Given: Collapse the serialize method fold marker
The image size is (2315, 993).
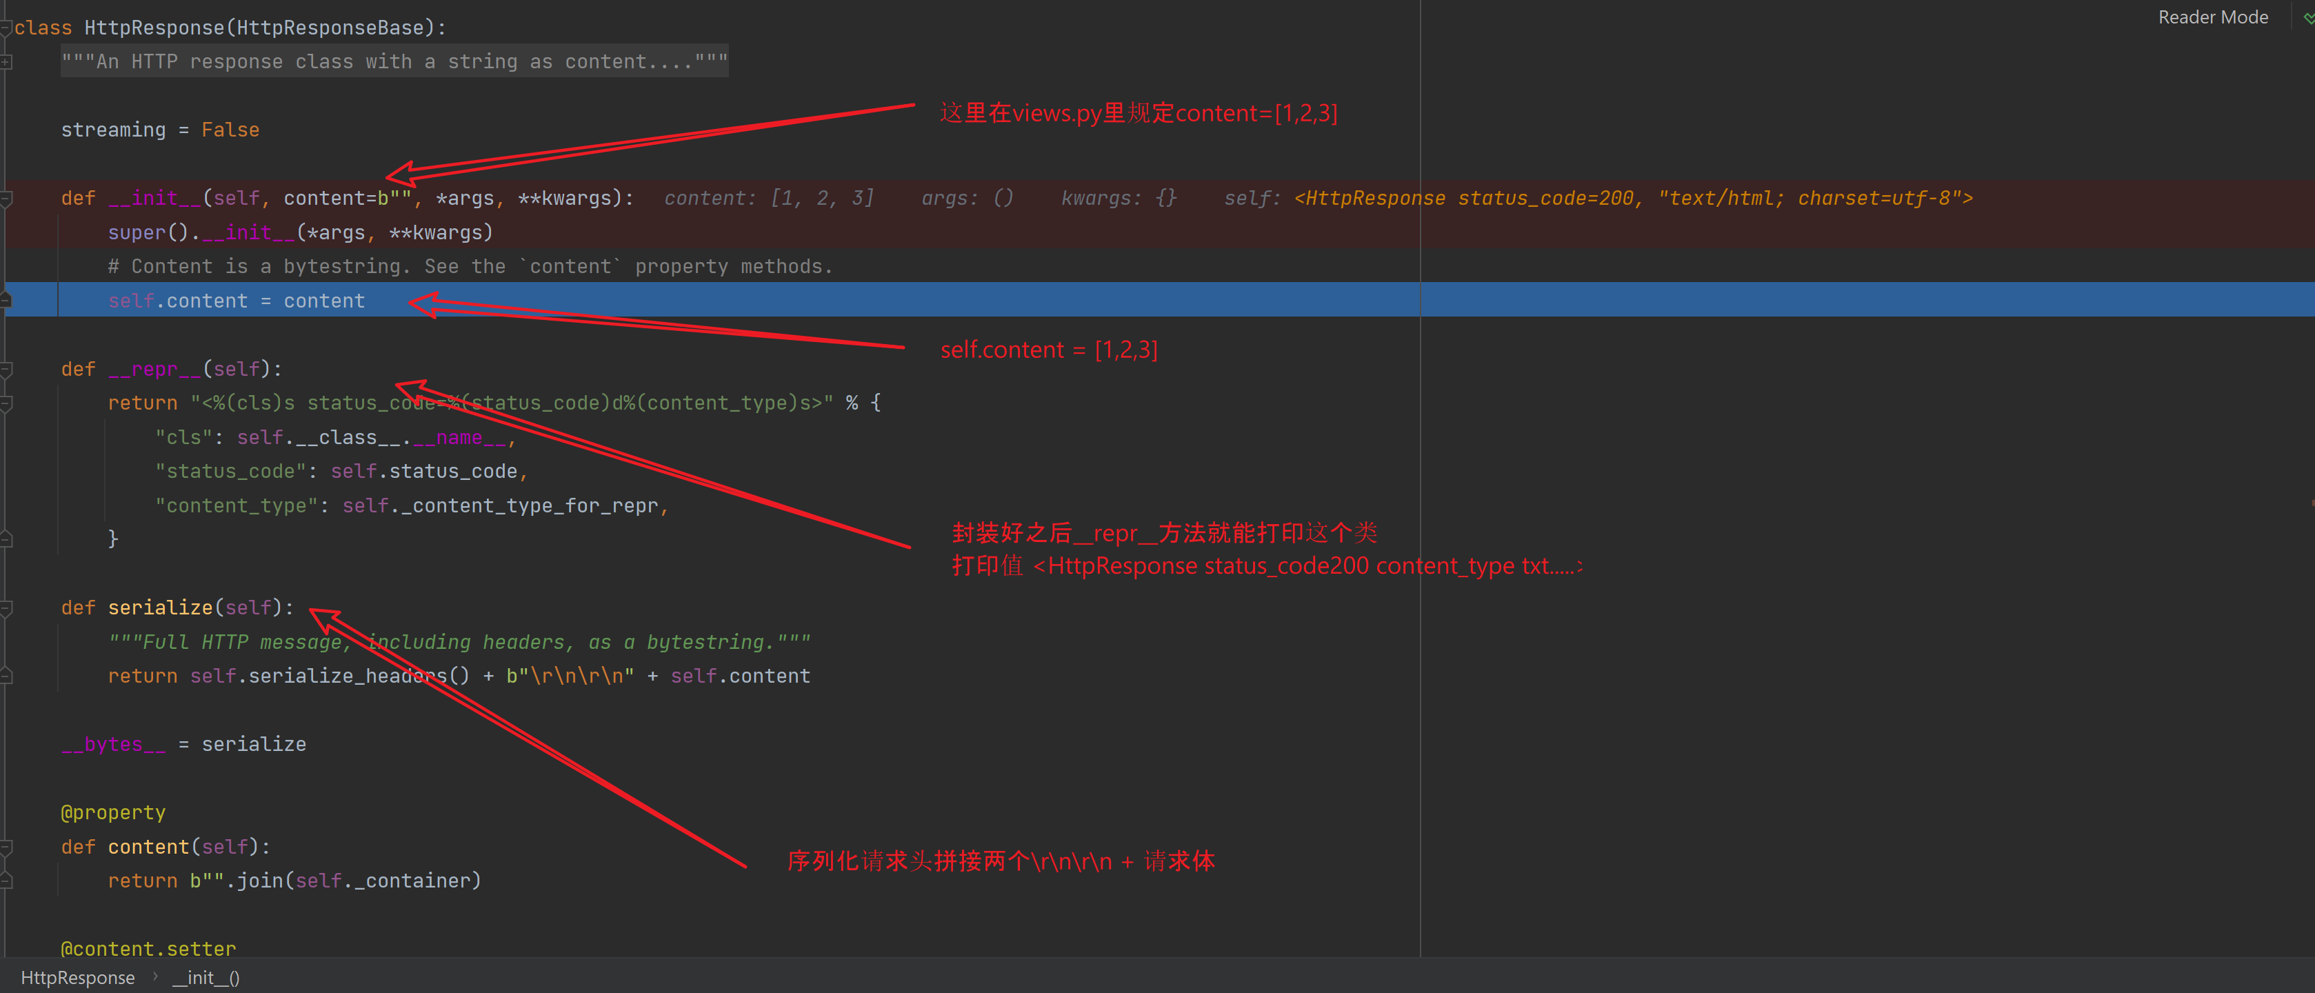Looking at the screenshot, I should (x=6, y=608).
